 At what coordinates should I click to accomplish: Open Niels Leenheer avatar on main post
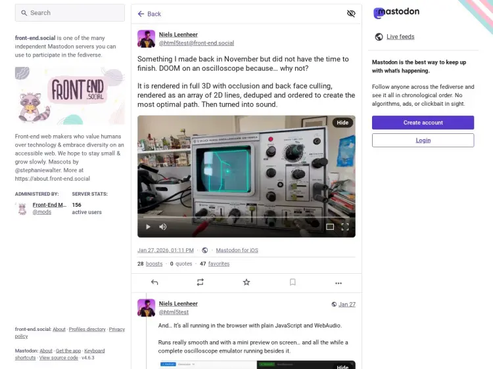[x=146, y=39]
